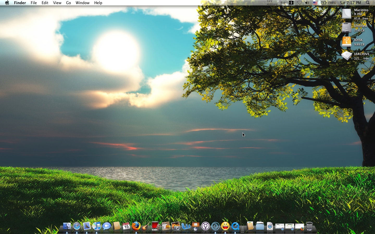Click the 53°C temperature monitor readout
This screenshot has height=234, width=375.
(272, 3)
